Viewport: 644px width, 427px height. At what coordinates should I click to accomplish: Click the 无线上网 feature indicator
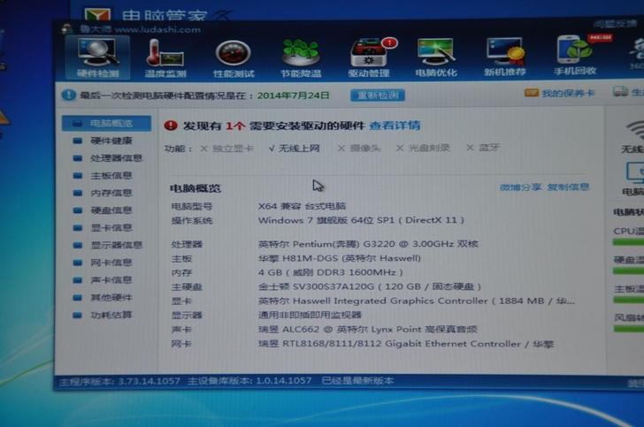point(294,149)
